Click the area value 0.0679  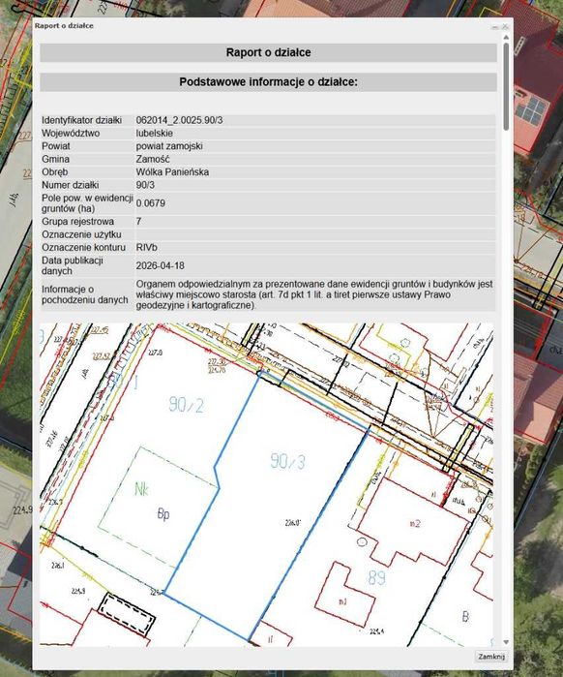click(151, 203)
